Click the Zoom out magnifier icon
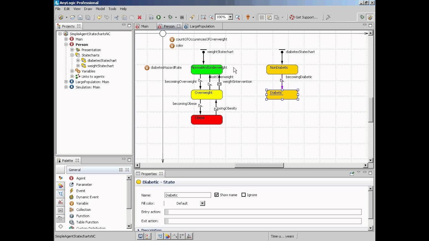Viewport: 429px width, 241px height. (x=211, y=17)
